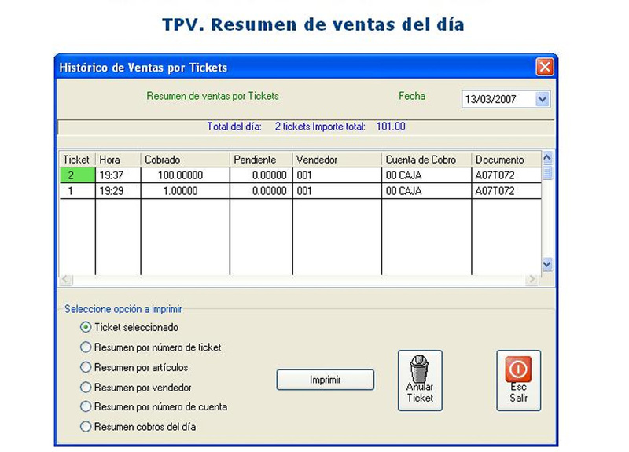
Task: Click the 1.00000 cobrado cell
Action: click(186, 191)
